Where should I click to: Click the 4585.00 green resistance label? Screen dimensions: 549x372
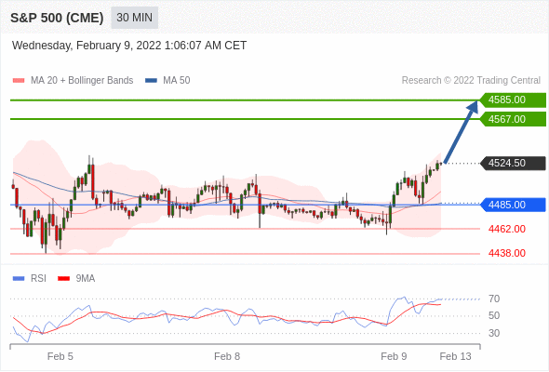pyautogui.click(x=513, y=100)
